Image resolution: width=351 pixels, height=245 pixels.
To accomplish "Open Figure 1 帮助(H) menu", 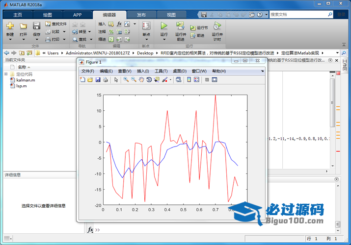I will point(219,71).
